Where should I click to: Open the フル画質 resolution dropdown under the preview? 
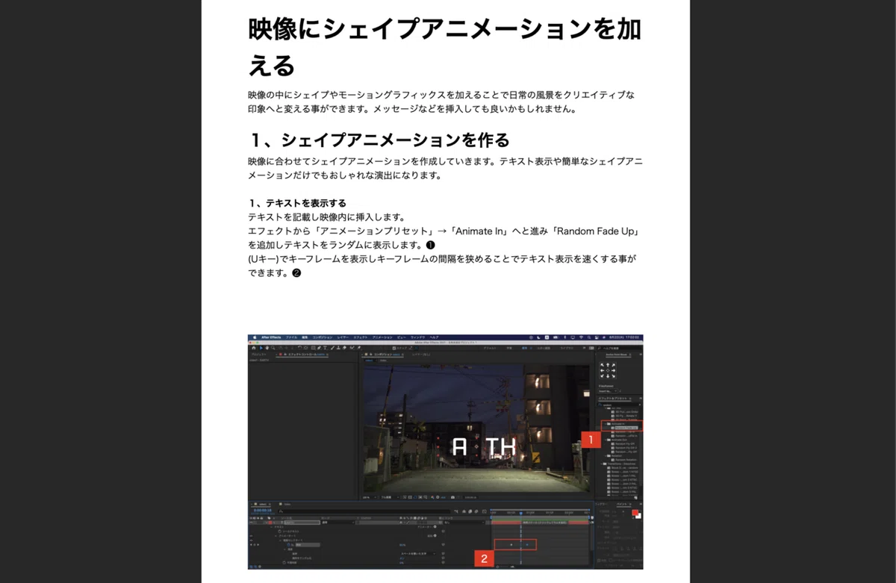coord(390,497)
